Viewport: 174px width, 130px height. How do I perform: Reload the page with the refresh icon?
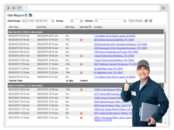(x=19, y=8)
